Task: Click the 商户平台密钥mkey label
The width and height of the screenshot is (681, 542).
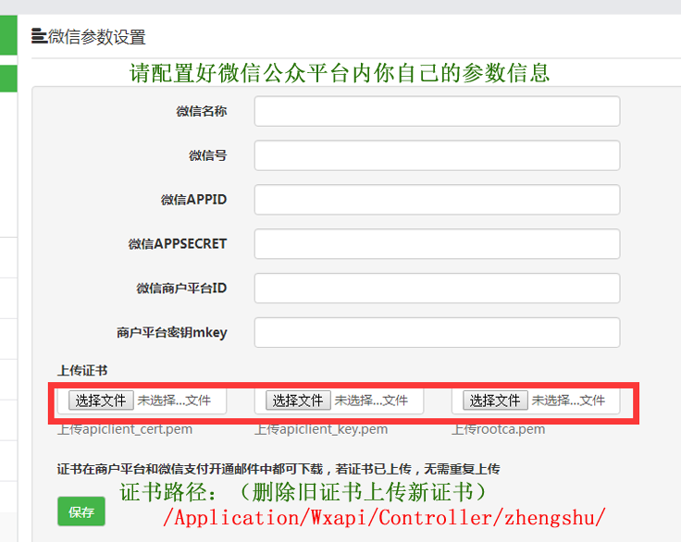Action: 172,333
